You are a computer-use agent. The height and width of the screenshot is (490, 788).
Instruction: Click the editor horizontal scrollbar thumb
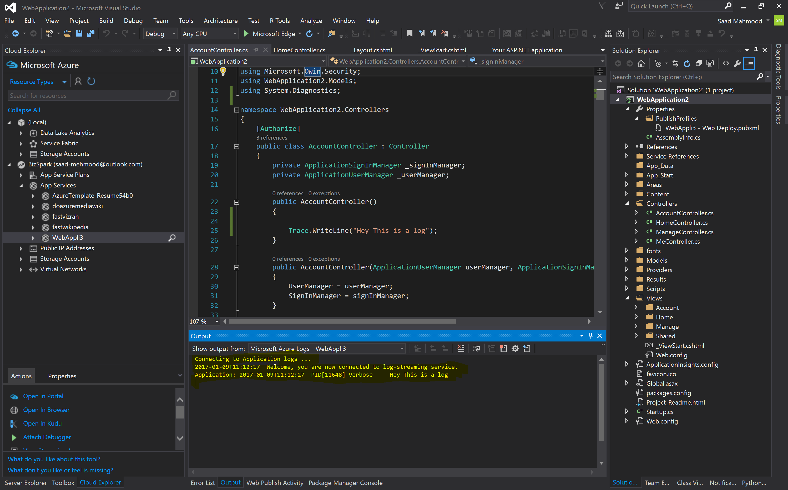(x=342, y=321)
